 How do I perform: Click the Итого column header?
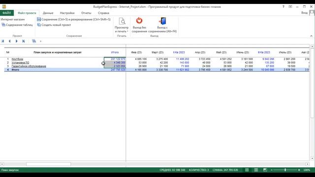point(115,53)
